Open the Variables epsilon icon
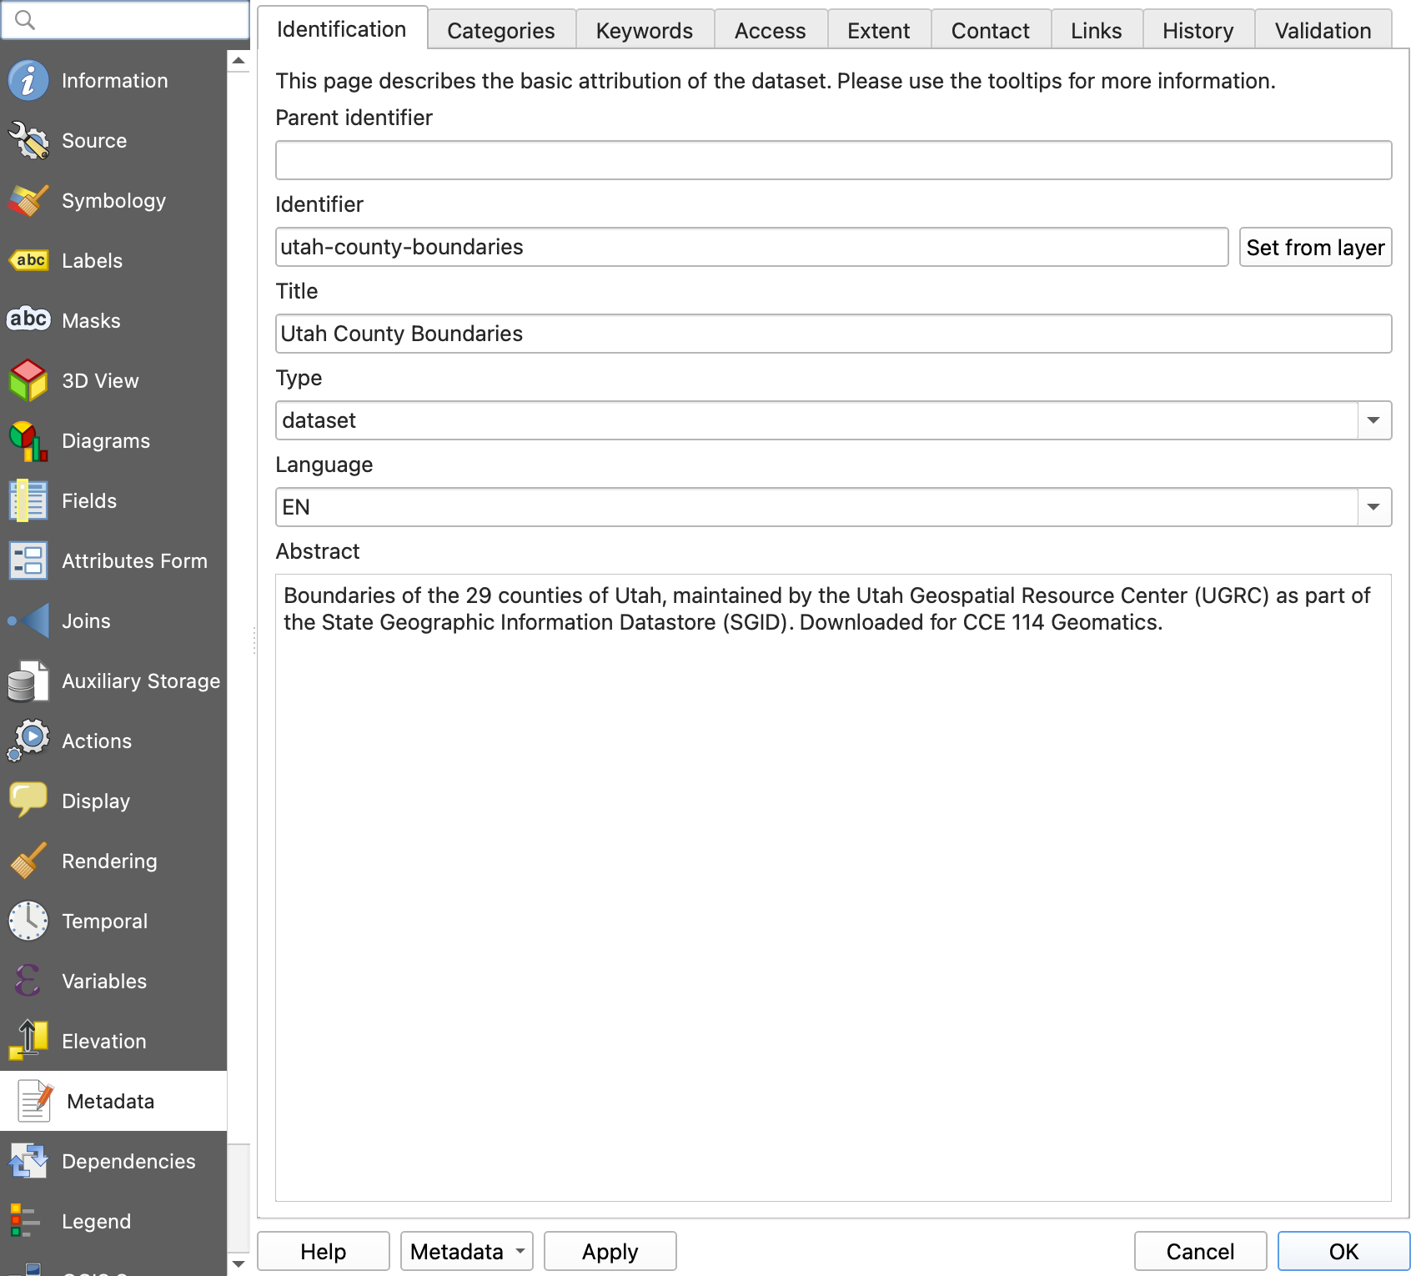This screenshot has height=1276, width=1416. [28, 982]
